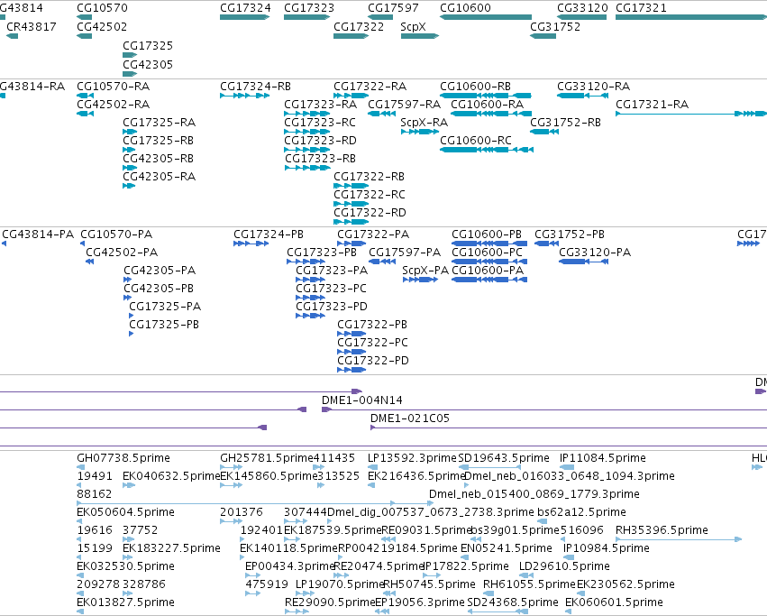Select the CG17325 gene feature
Viewport: 767px width, 616px height.
(x=130, y=55)
